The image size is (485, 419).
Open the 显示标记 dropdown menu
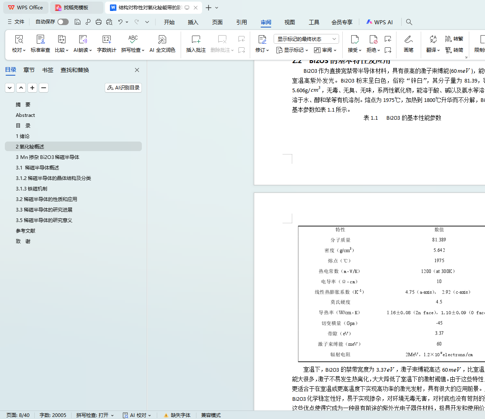point(292,50)
